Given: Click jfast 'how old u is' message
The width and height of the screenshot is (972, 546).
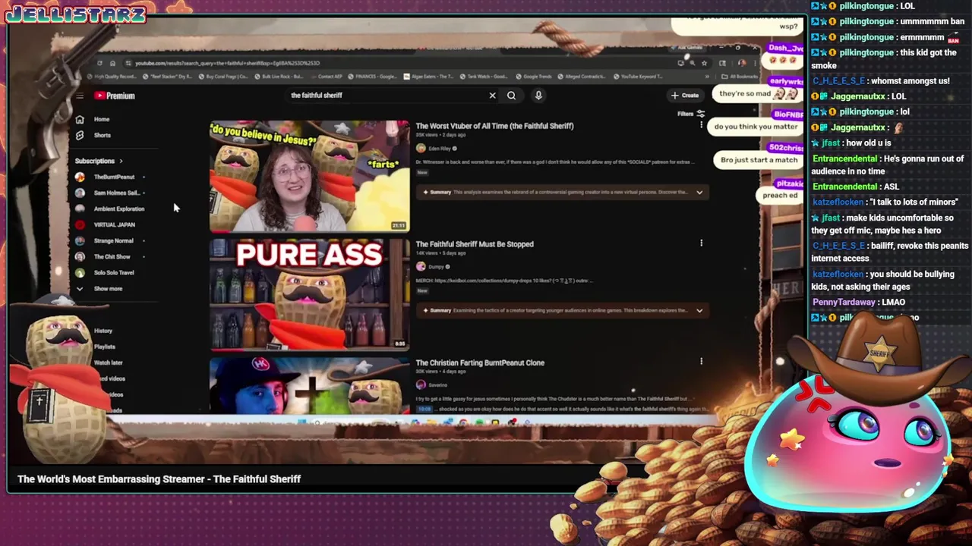Looking at the screenshot, I should point(851,143).
